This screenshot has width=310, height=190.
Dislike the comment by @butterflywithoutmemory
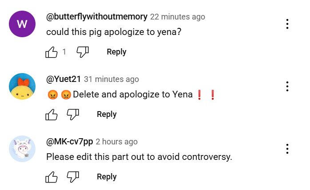point(83,52)
